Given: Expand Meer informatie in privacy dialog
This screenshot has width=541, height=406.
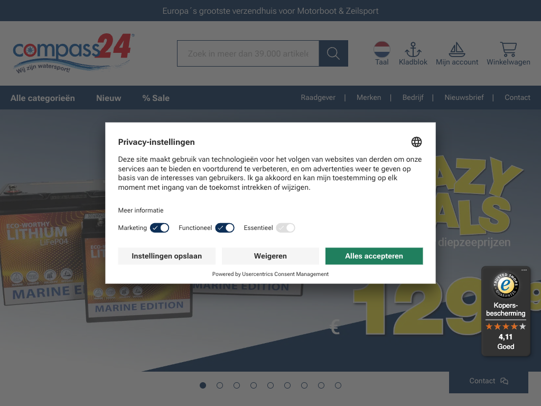Looking at the screenshot, I should point(141,210).
